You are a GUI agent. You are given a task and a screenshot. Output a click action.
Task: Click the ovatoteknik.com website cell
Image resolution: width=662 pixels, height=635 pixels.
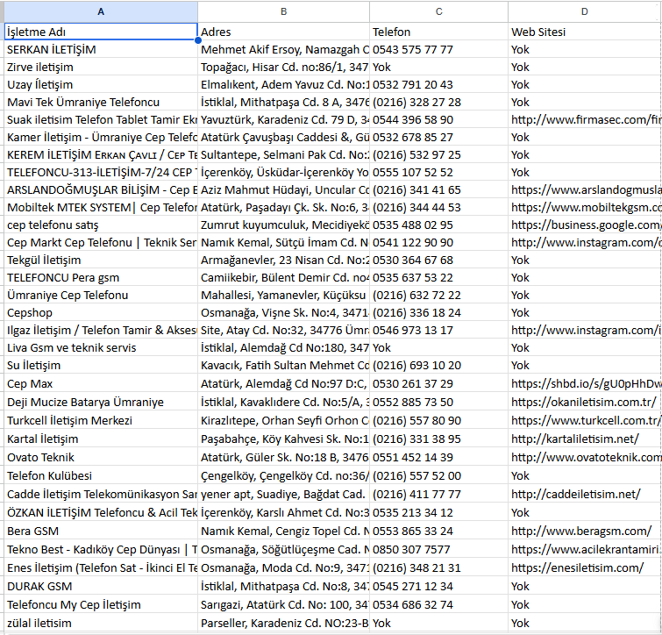585,457
